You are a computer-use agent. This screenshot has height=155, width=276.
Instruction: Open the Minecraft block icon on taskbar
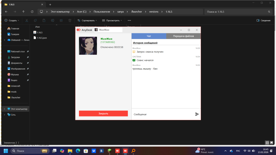pos(110,151)
